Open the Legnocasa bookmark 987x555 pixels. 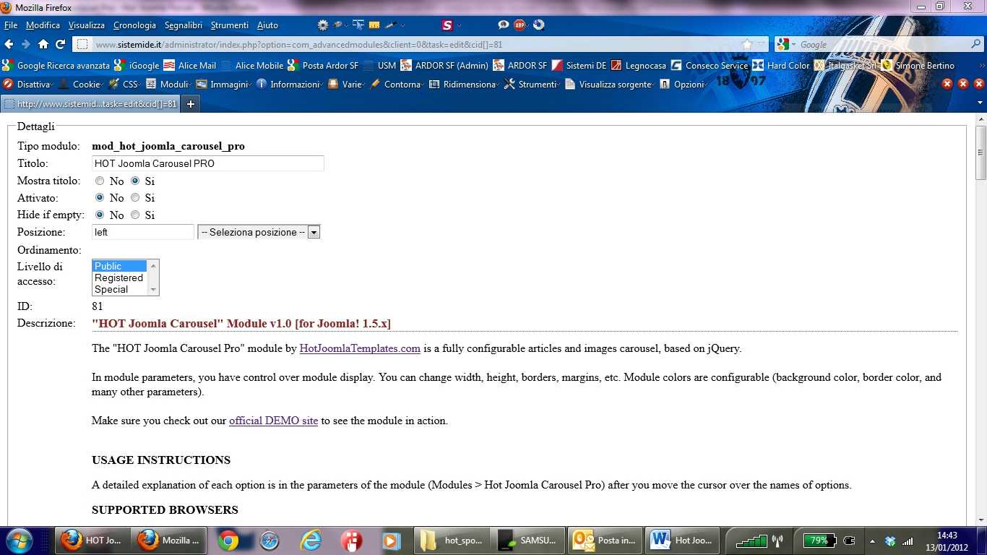pyautogui.click(x=639, y=65)
